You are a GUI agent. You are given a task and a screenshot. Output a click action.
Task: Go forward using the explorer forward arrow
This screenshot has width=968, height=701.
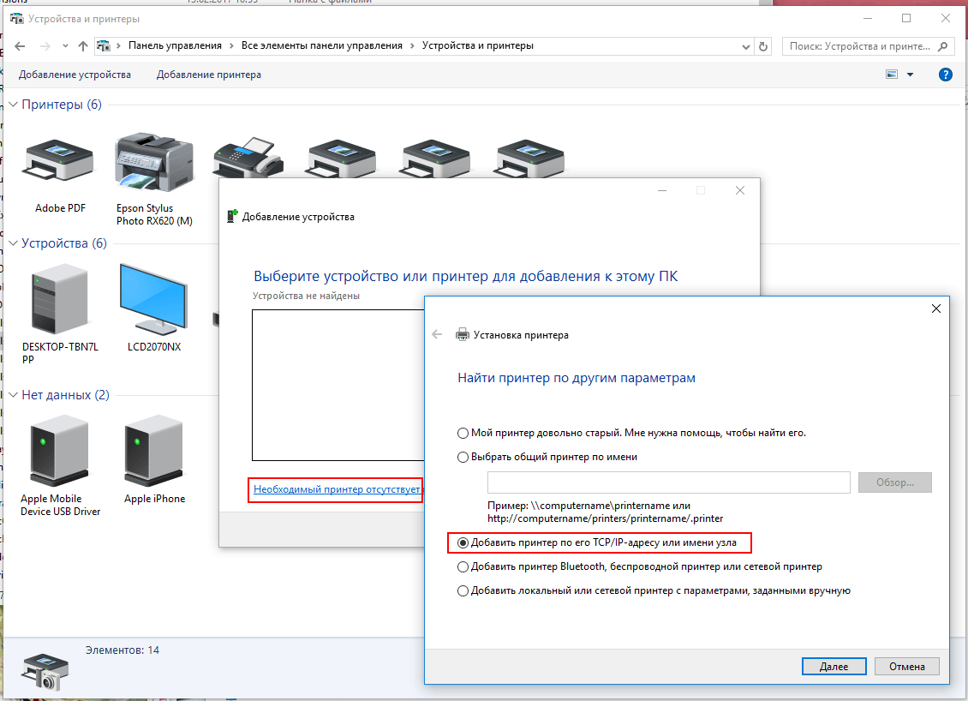point(45,45)
